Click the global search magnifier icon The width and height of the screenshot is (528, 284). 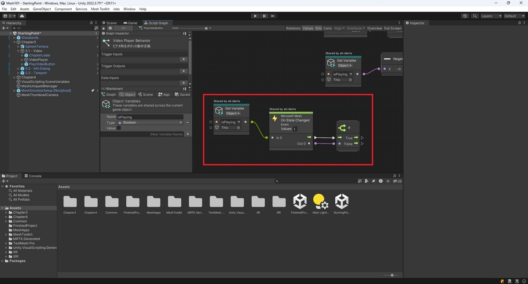[475, 16]
